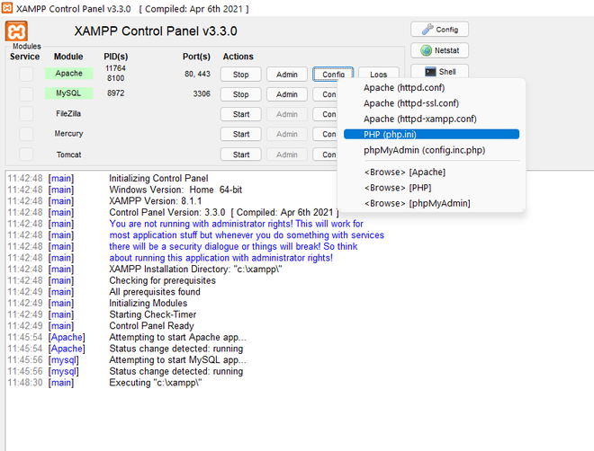Stop the MySQL module

click(241, 94)
